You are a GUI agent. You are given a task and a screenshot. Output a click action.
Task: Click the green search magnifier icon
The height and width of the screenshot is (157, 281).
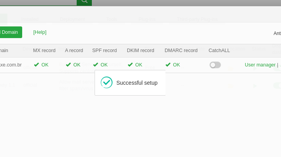point(84,2)
